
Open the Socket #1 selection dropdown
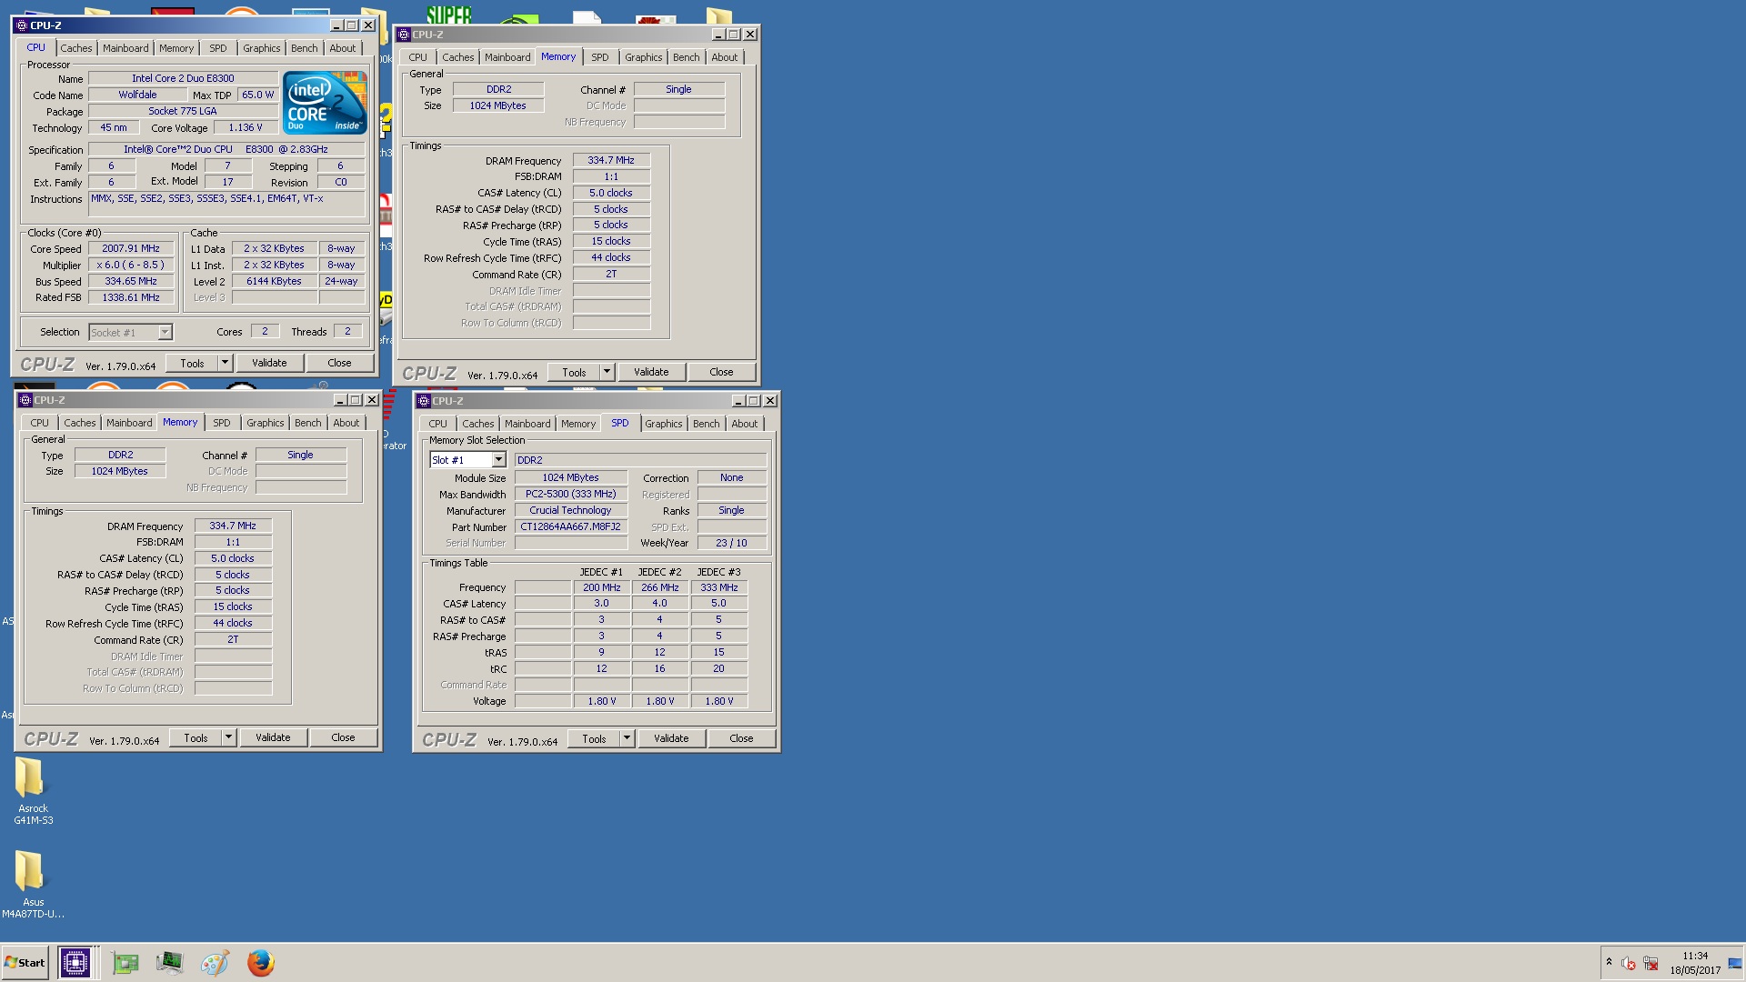165,332
